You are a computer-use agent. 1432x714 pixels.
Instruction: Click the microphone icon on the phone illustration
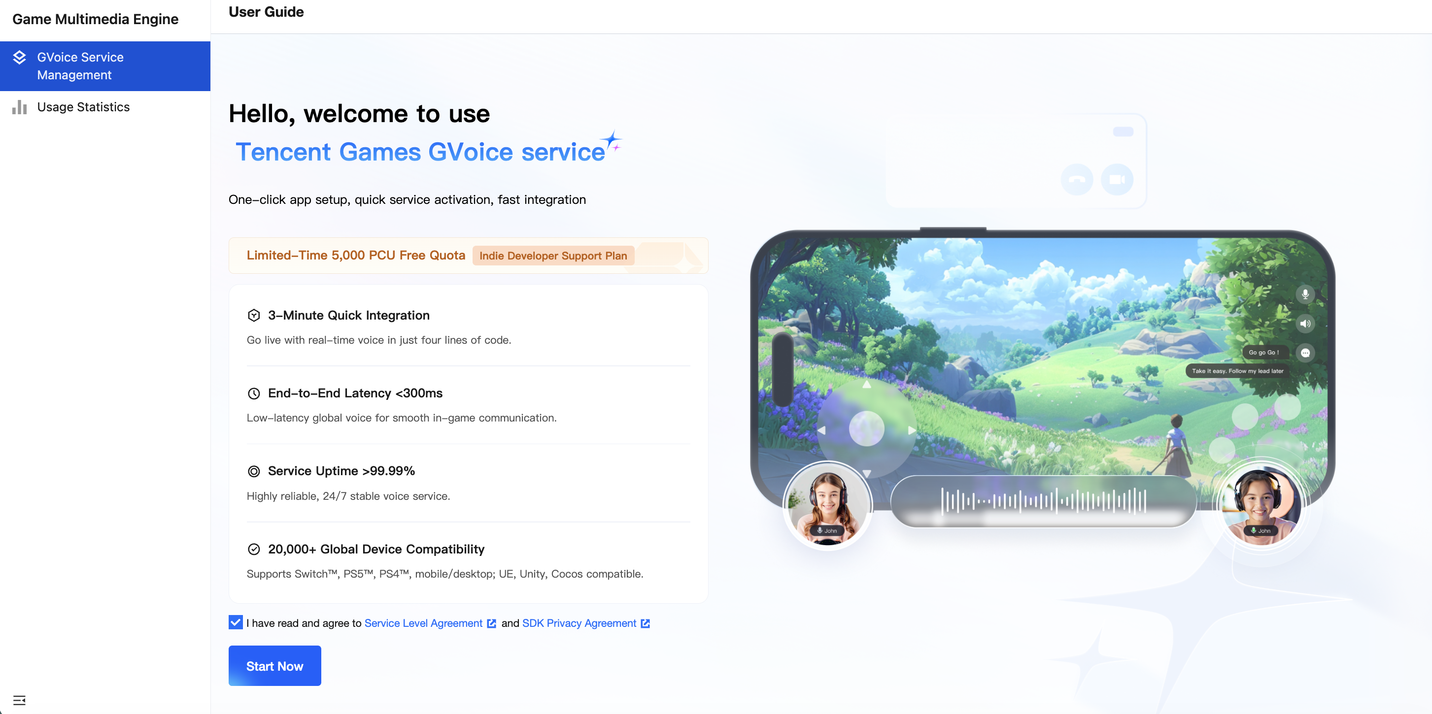pos(1305,294)
